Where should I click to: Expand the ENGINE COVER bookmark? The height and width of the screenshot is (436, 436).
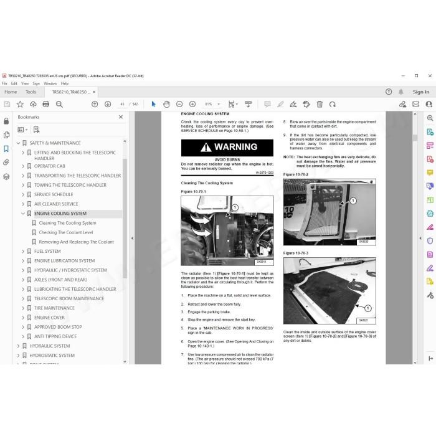point(23,318)
